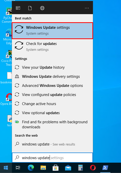Click troubleshooter icon beside background downloads entry
This screenshot has height=173, width=121.
click(17, 122)
